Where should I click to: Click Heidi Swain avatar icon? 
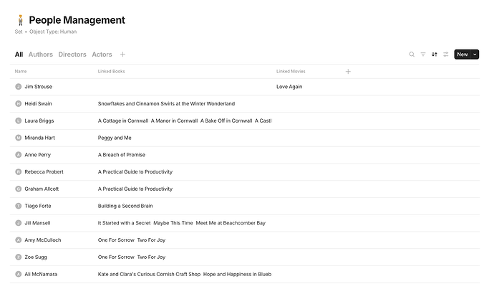tap(19, 103)
